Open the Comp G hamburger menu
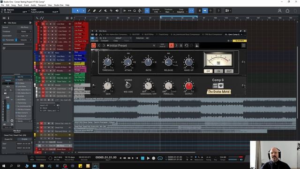 (243, 46)
